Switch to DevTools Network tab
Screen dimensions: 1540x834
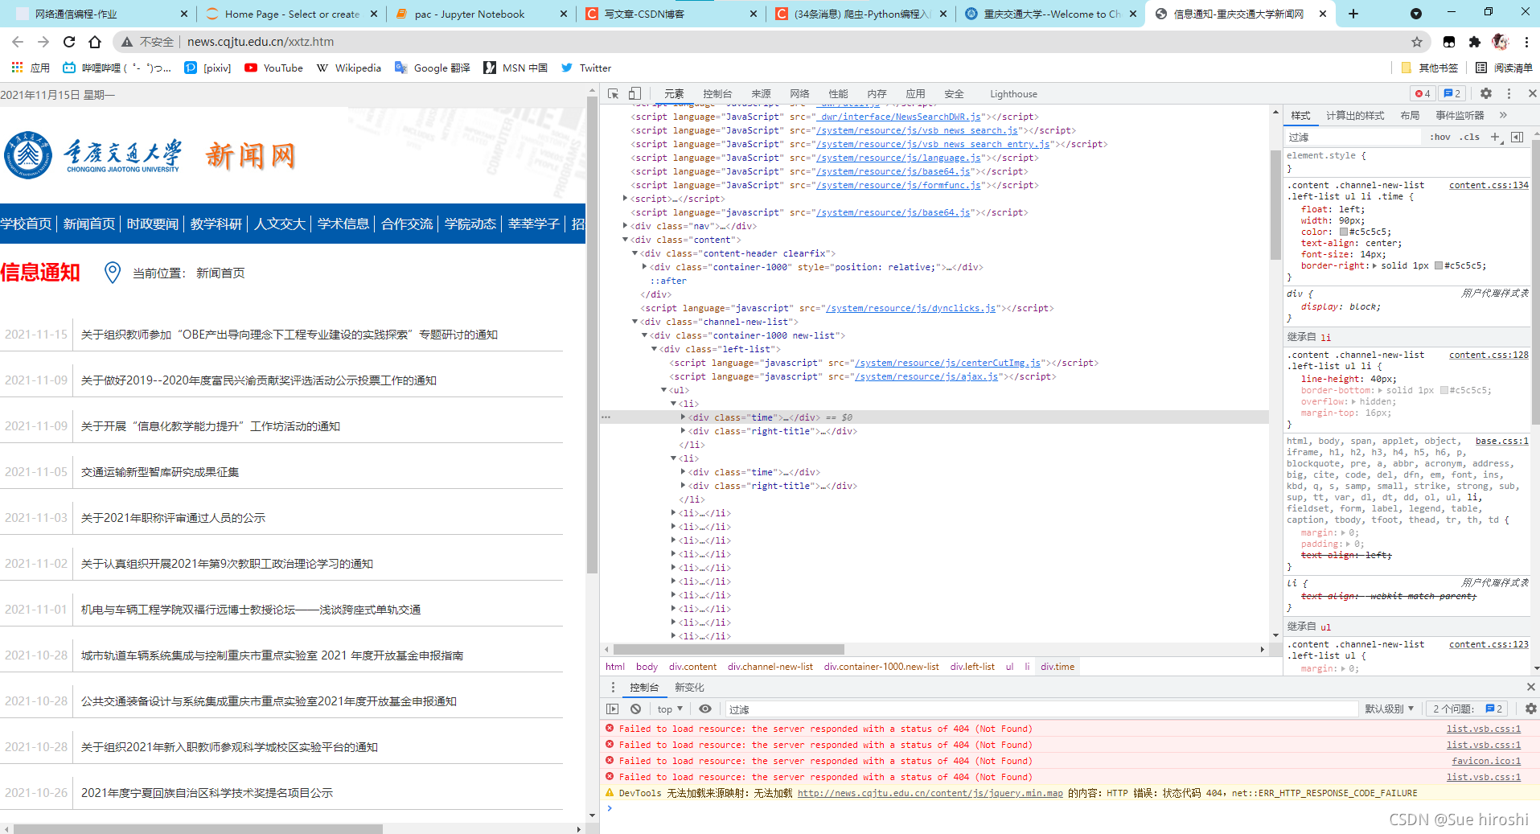tap(799, 93)
